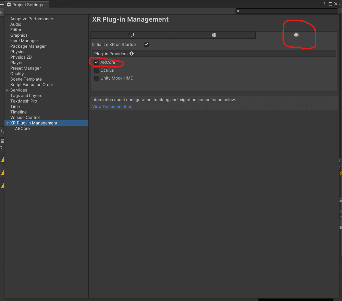Select the Physics settings entry

click(x=18, y=52)
